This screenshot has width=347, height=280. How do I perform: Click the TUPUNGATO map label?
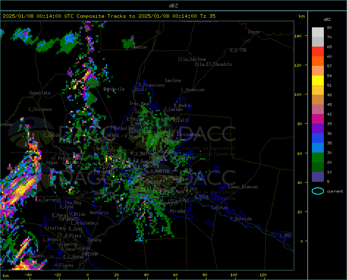point(69,219)
